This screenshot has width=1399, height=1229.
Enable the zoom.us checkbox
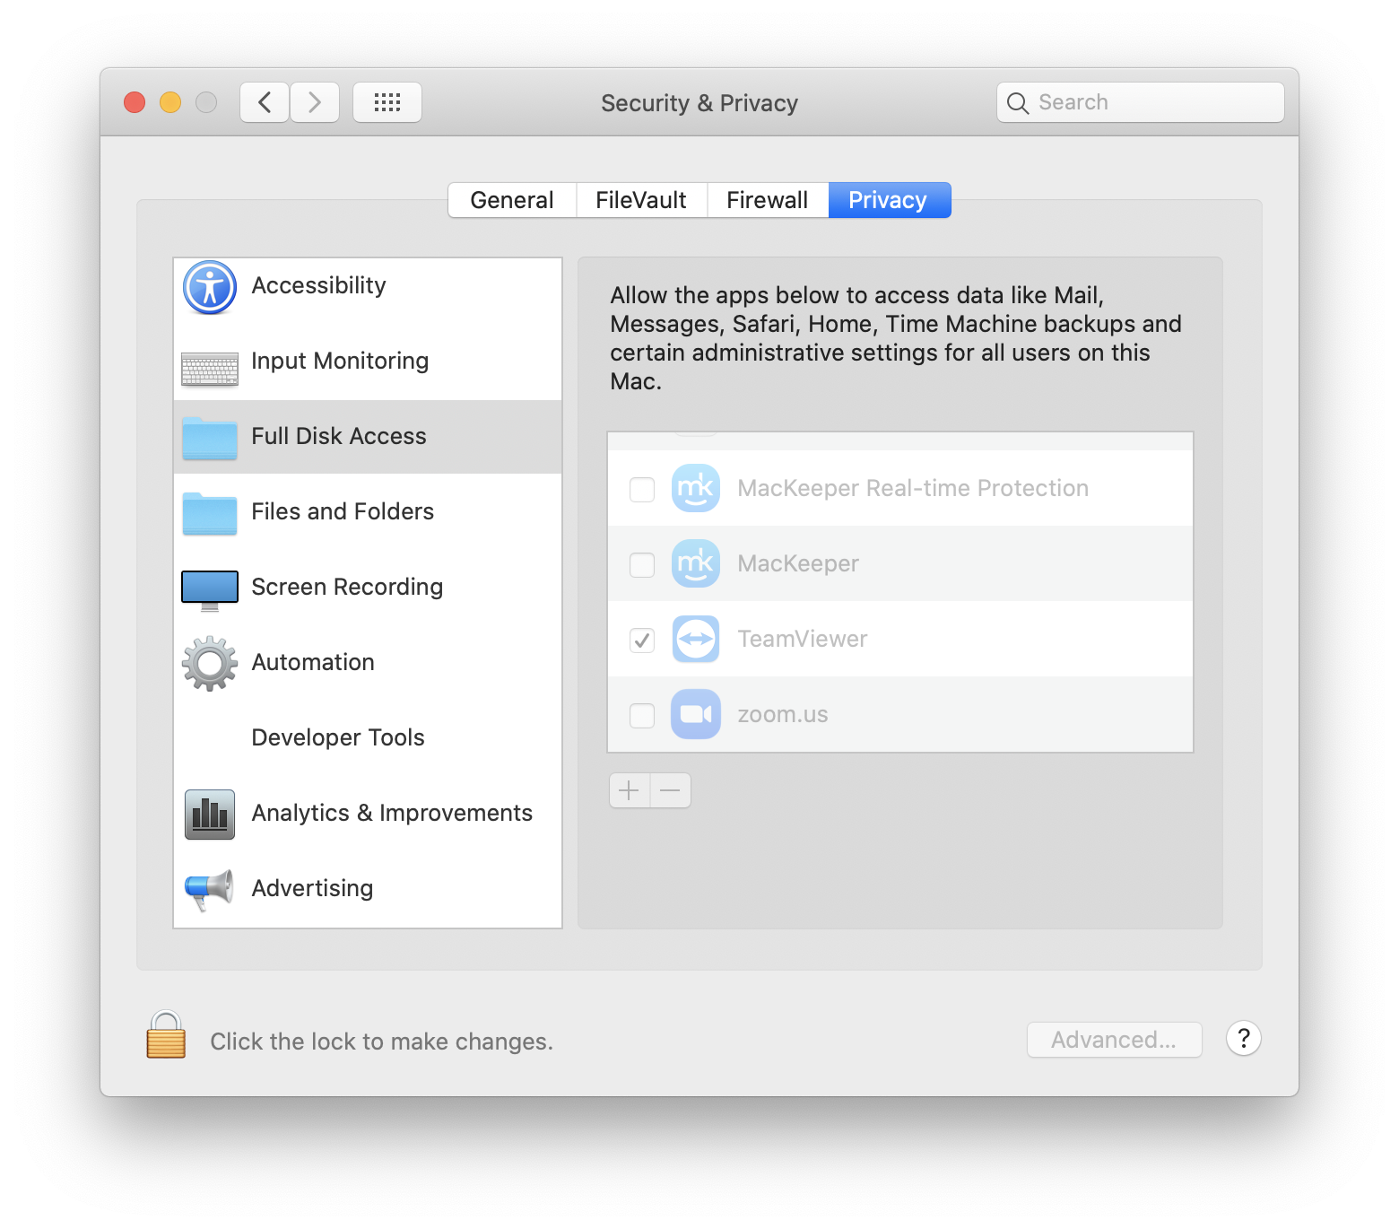(x=642, y=716)
